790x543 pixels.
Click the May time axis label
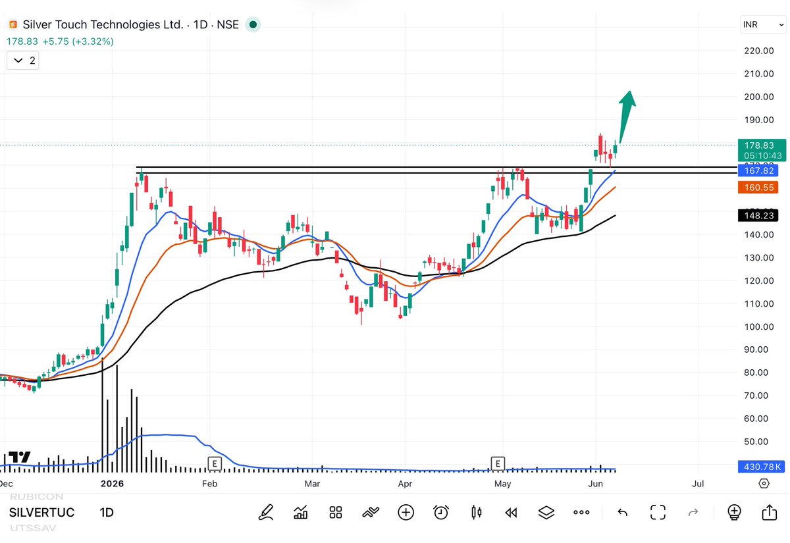502,484
